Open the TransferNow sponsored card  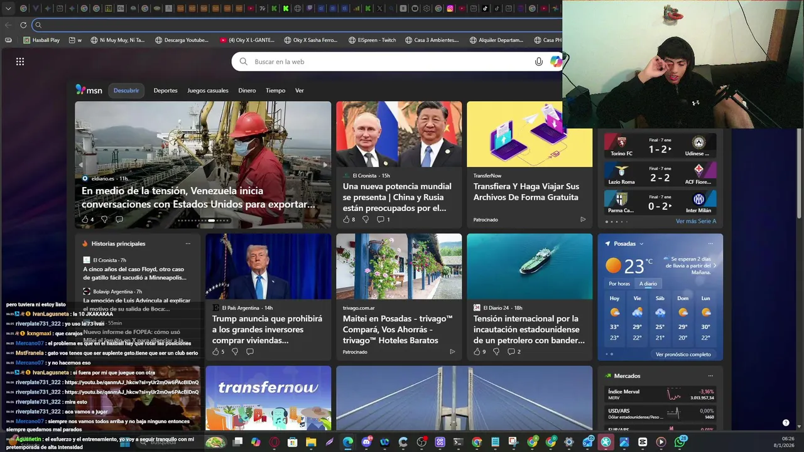(530, 163)
